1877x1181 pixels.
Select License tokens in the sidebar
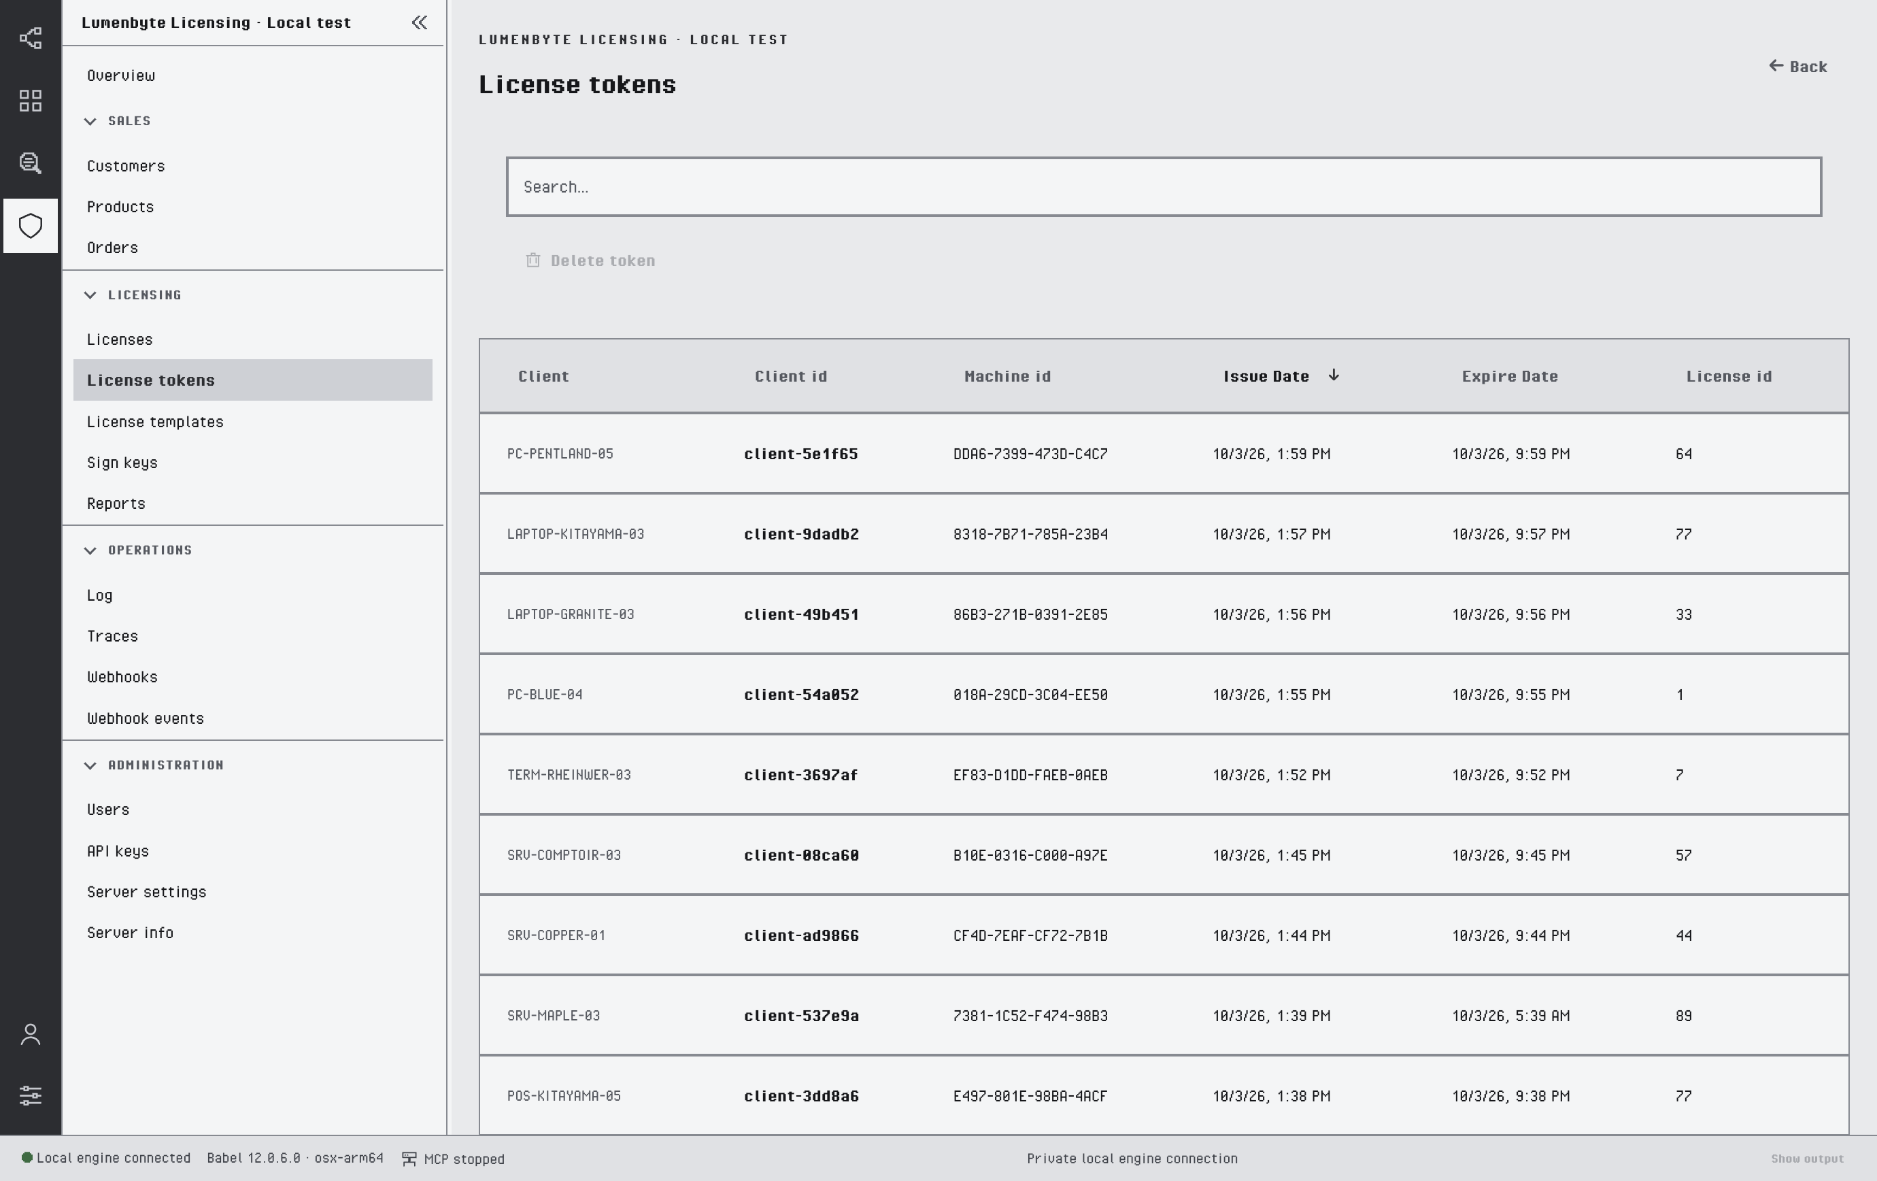pos(252,380)
